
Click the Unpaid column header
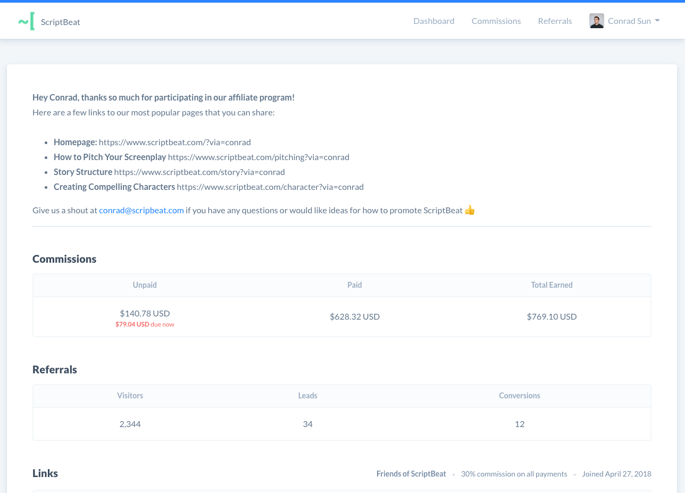tap(145, 285)
